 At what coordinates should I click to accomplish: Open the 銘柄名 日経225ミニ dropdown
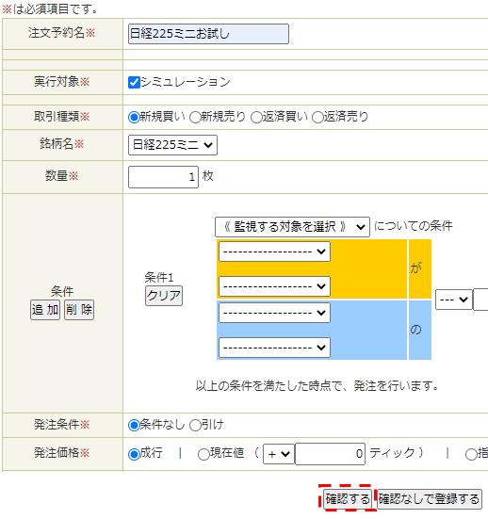pos(172,145)
